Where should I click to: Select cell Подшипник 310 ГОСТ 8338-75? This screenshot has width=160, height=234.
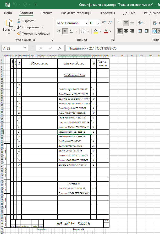pos(74,137)
